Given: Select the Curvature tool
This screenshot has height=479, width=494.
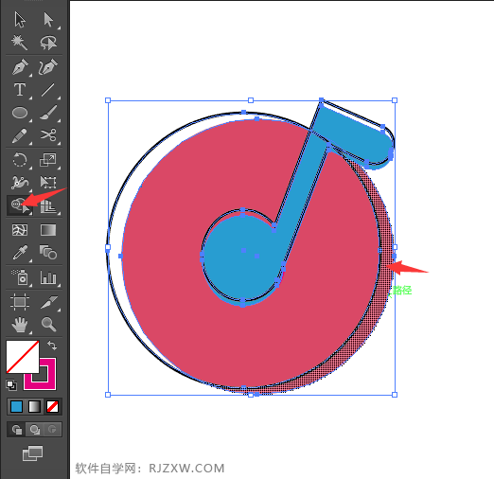Looking at the screenshot, I should 48,67.
